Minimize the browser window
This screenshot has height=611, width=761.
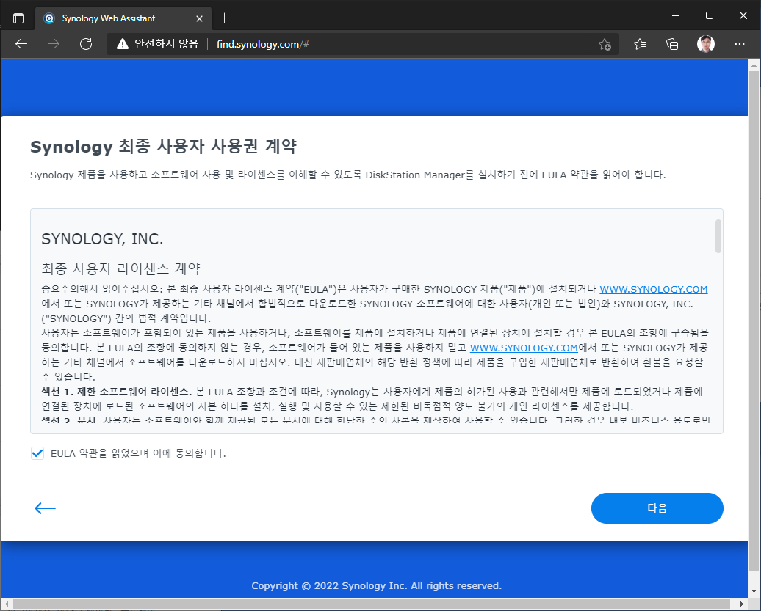(x=676, y=16)
